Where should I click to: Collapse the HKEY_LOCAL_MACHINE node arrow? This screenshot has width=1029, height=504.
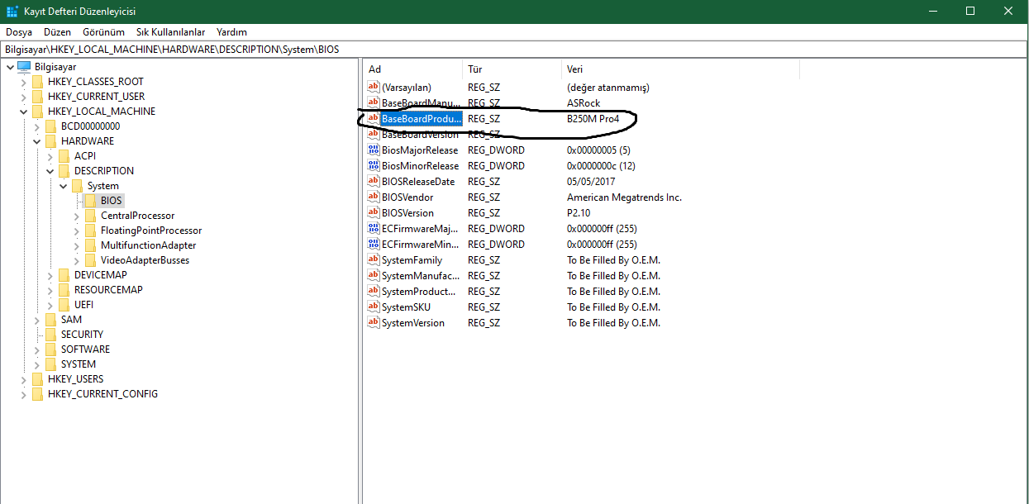(x=23, y=112)
